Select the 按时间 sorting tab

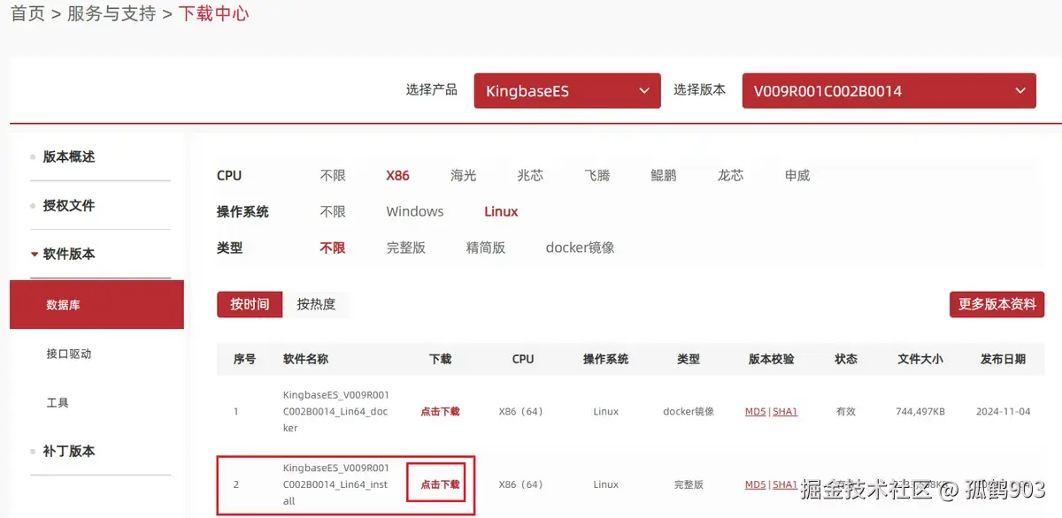click(249, 304)
